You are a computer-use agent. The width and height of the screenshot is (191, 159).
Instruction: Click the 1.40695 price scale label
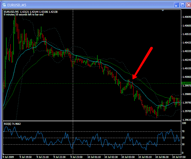[x=187, y=17]
